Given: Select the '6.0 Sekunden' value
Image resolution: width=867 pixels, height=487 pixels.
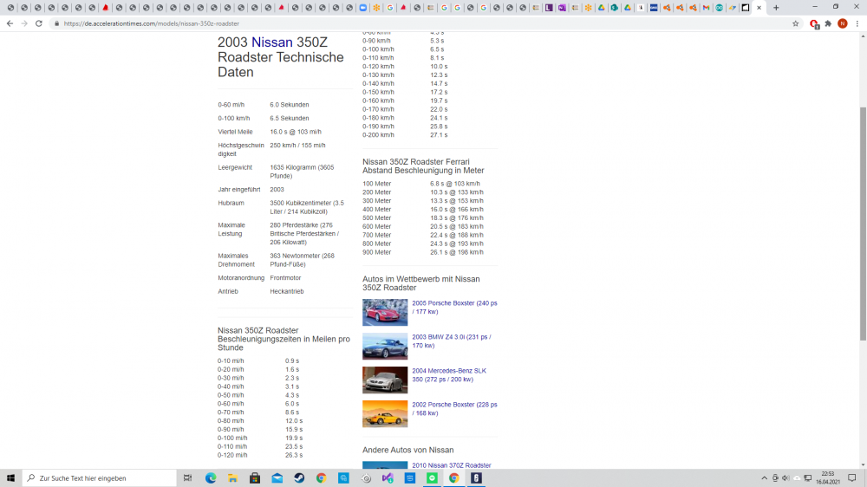Looking at the screenshot, I should point(290,105).
